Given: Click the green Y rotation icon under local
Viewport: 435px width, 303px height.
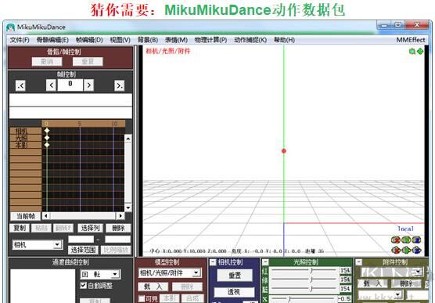Looking at the screenshot, I should click(406, 240).
